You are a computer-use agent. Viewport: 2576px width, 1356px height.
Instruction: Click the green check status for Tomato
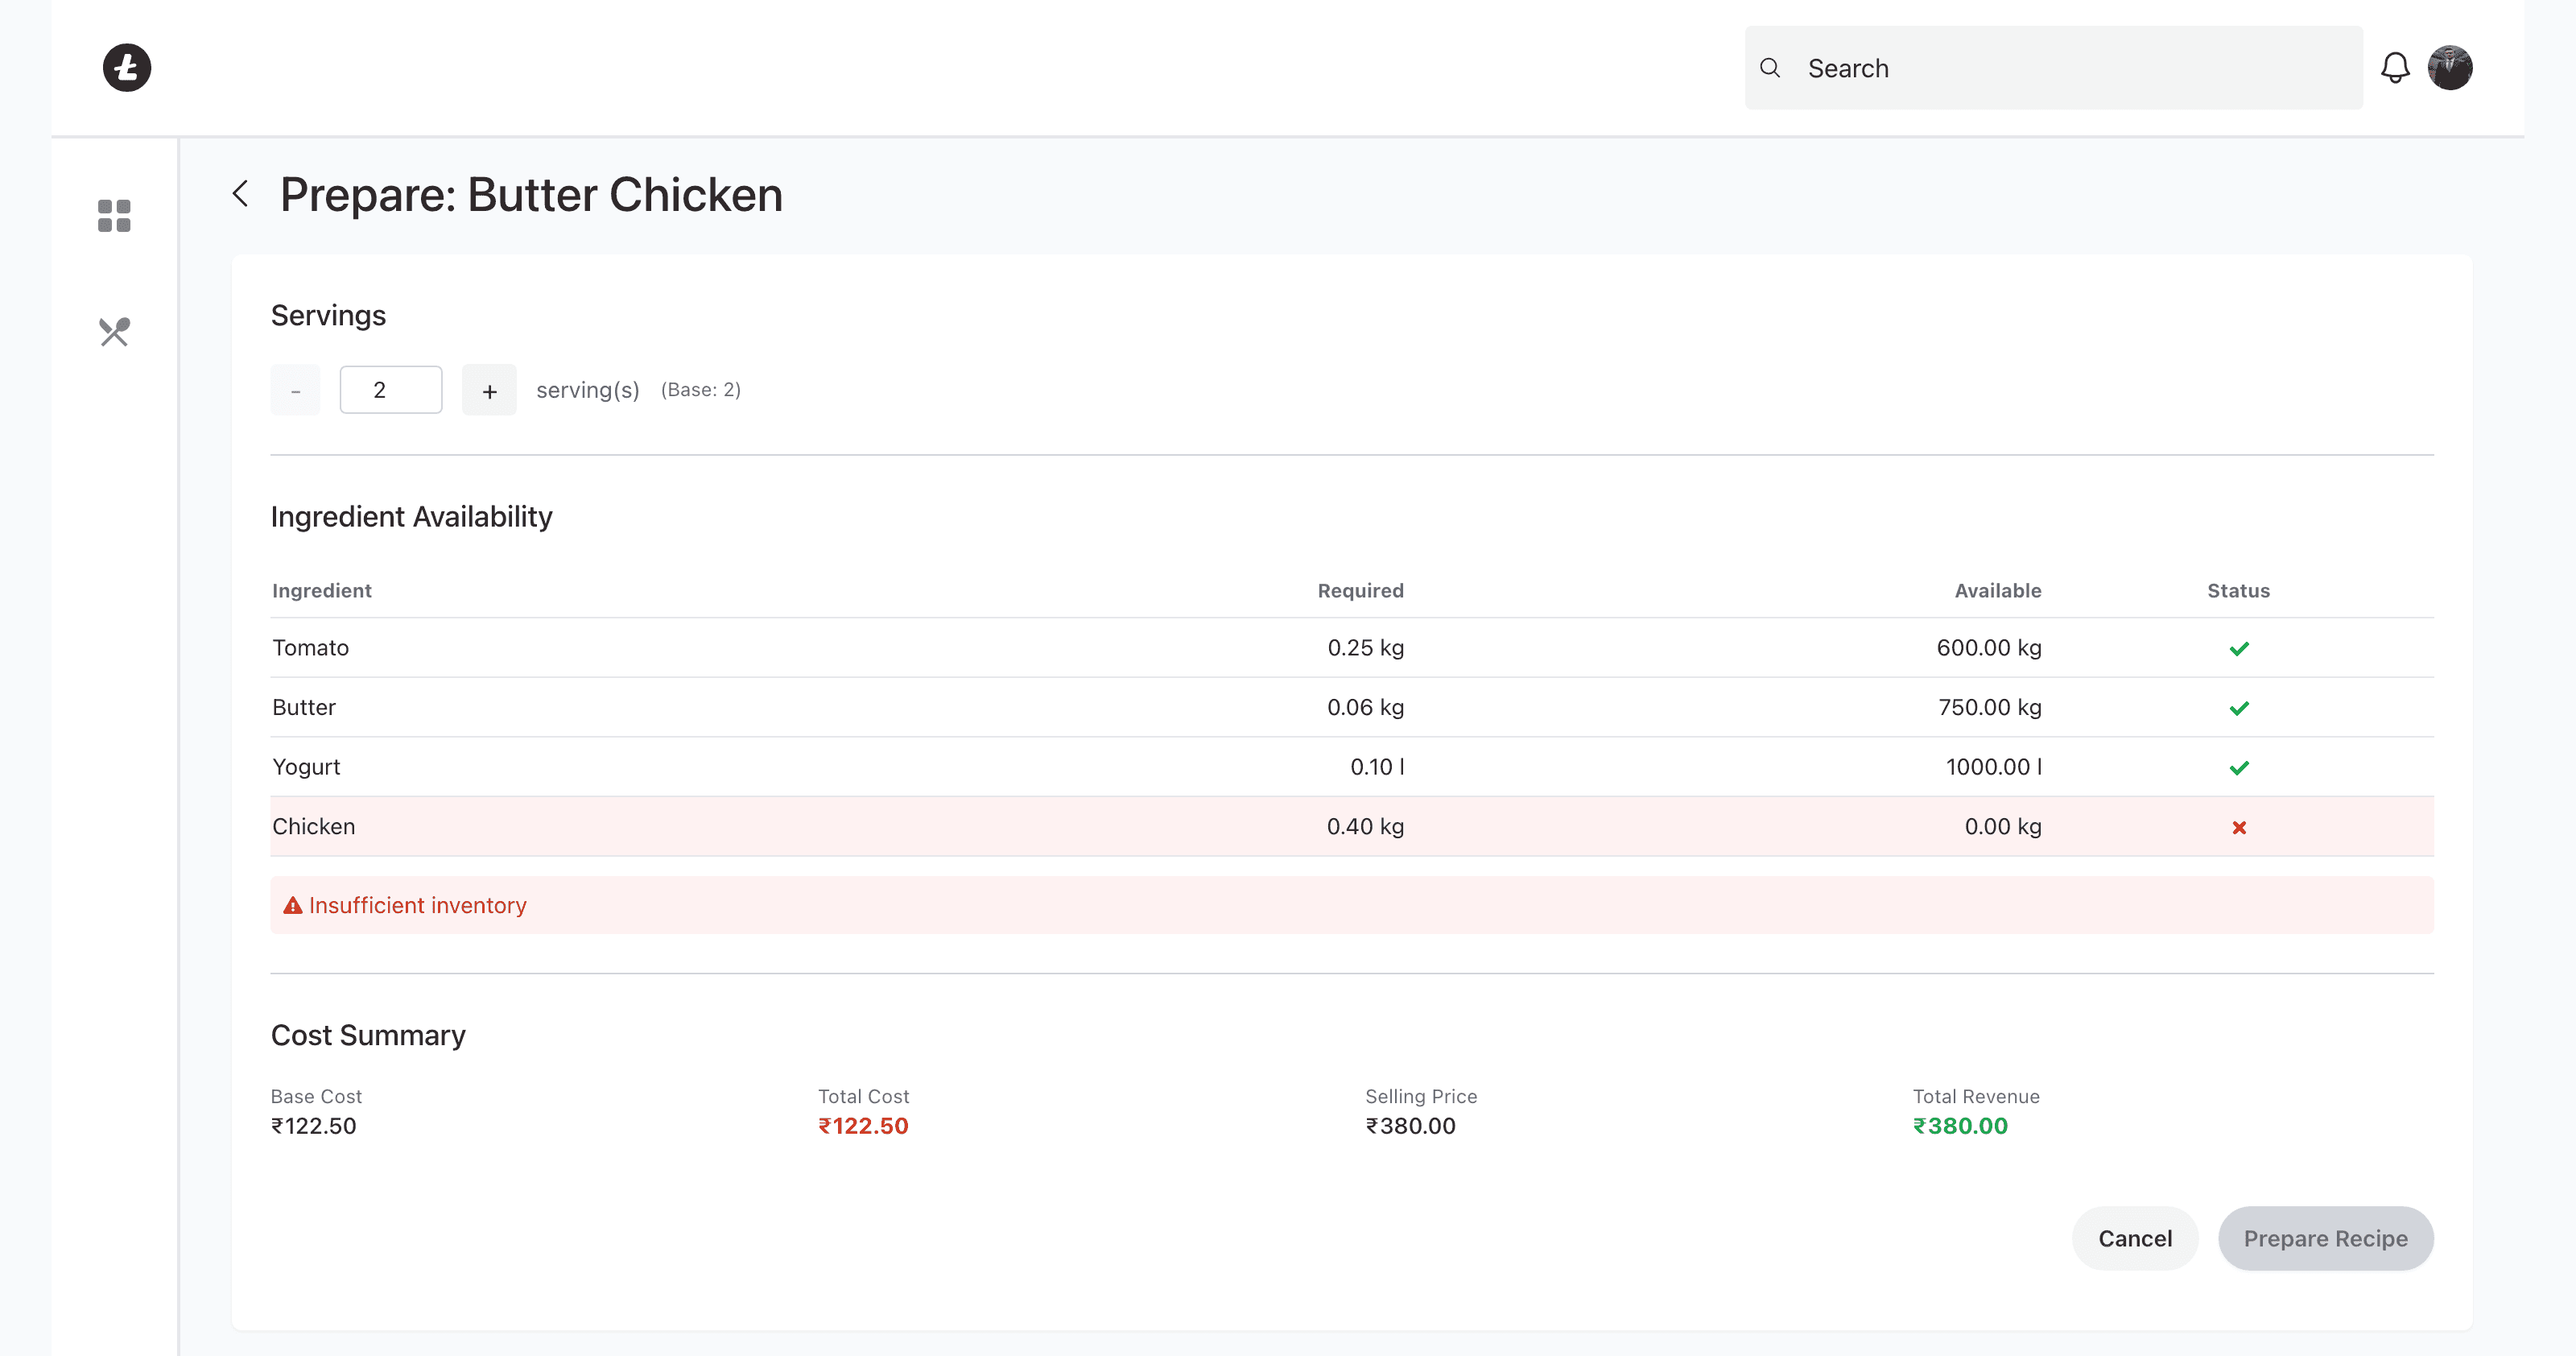pyautogui.click(x=2239, y=648)
